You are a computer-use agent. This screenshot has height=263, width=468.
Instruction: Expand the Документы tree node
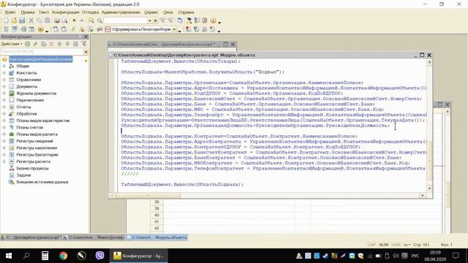tap(4, 86)
